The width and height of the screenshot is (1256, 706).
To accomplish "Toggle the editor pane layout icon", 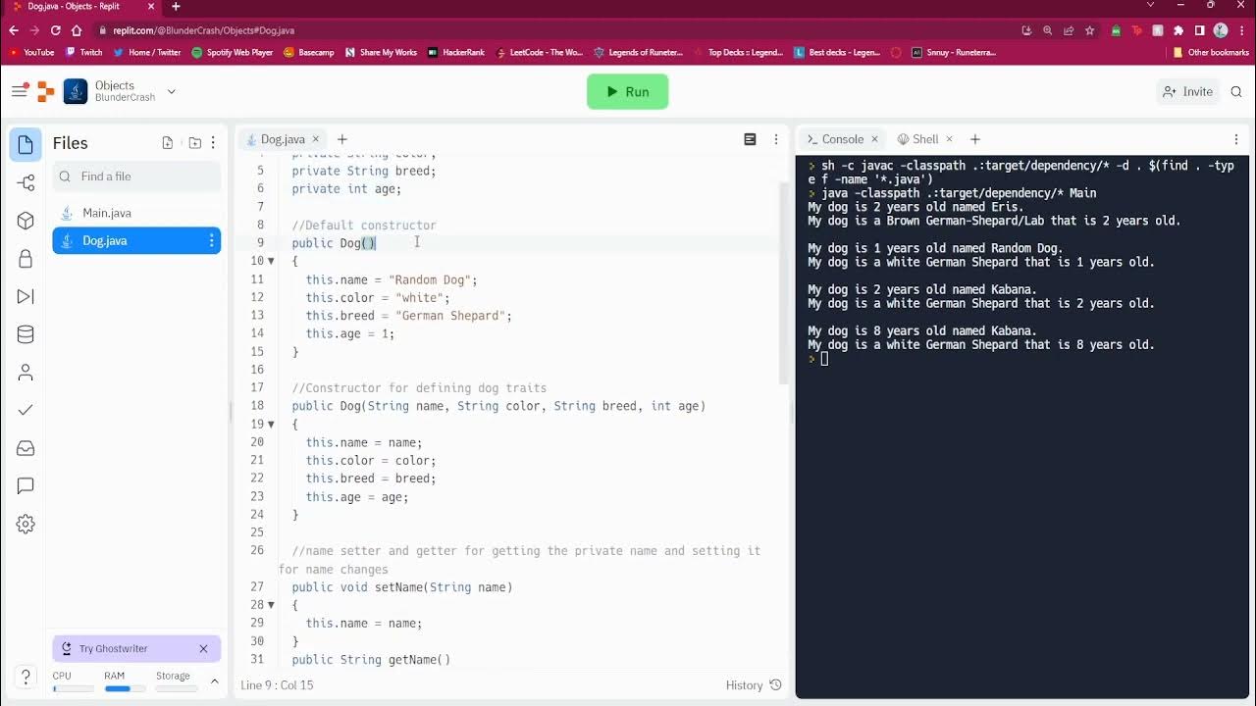I will pos(750,139).
